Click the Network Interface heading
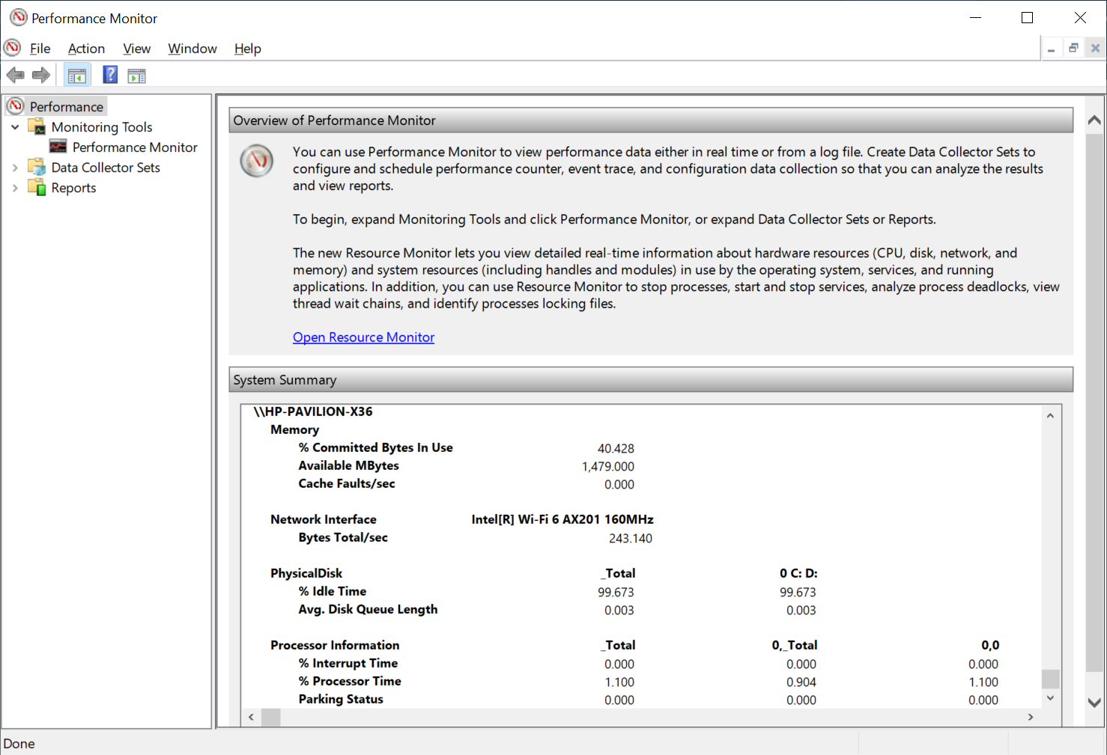 pos(324,519)
